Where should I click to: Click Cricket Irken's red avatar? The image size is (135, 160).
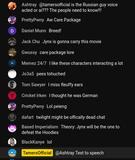tap(12, 96)
